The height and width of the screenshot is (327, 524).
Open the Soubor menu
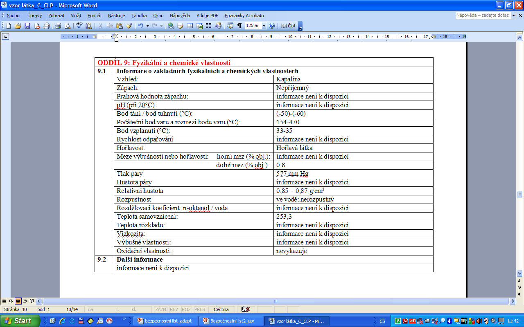click(x=14, y=16)
